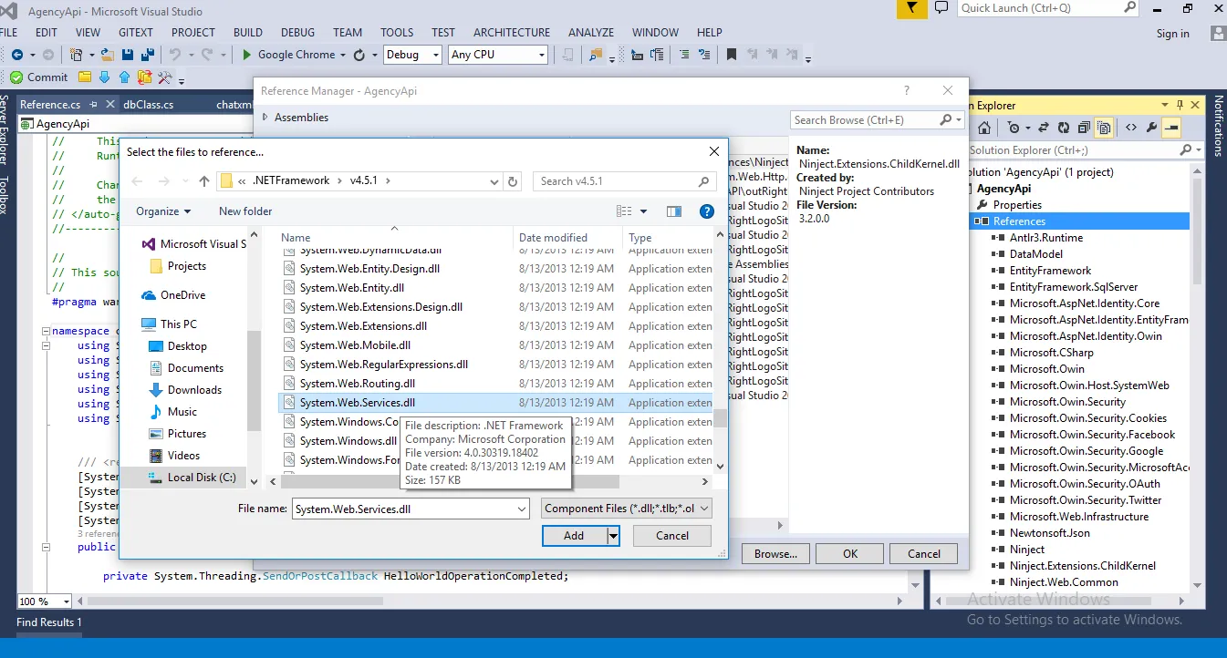
Task: Open the ANALYZE menu
Action: point(591,32)
